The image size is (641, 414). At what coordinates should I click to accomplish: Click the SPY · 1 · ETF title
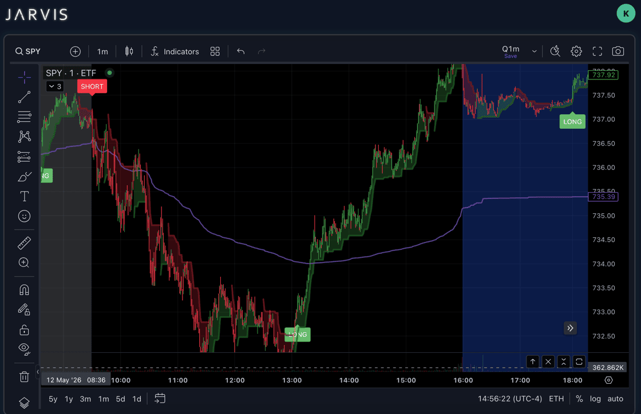[71, 73]
